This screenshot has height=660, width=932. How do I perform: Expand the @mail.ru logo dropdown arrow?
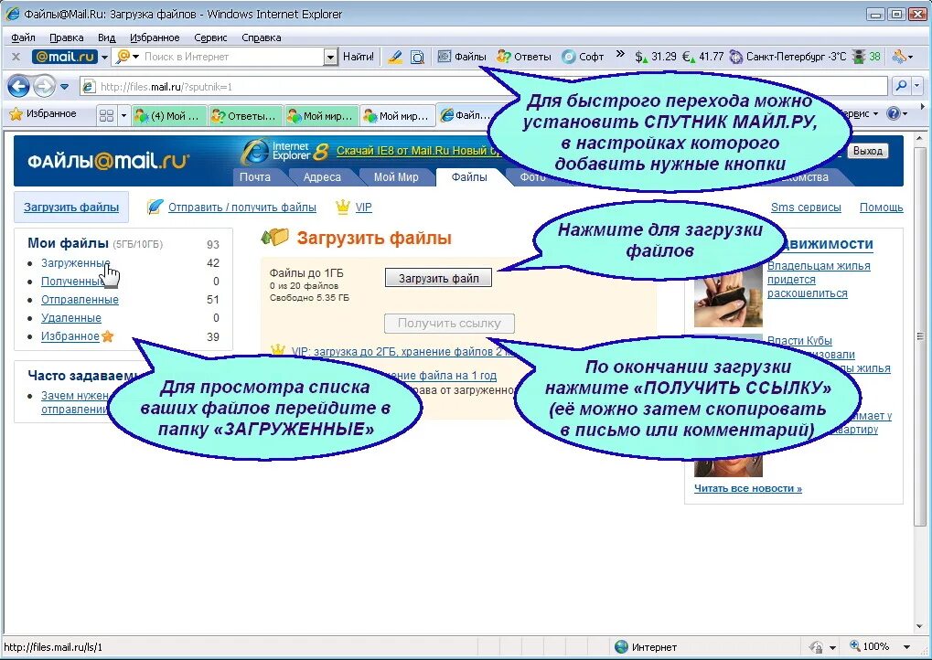[104, 57]
